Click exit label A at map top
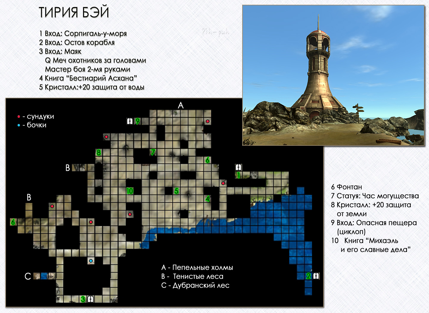Viewport: 429px width, 313px height. (x=181, y=106)
